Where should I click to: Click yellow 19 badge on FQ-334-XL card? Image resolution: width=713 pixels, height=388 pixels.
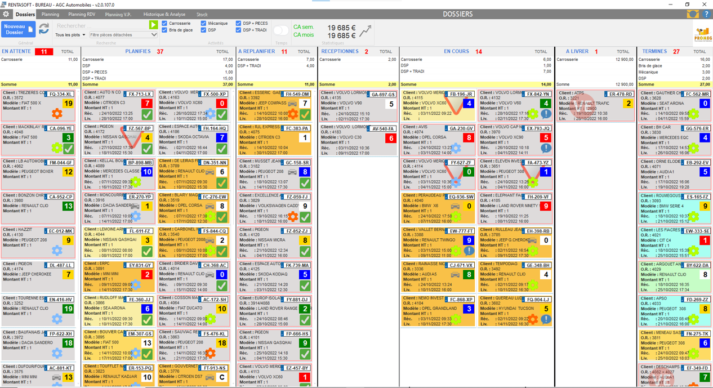tap(69, 104)
